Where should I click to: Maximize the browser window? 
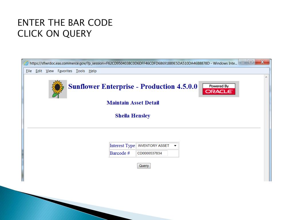251,62
